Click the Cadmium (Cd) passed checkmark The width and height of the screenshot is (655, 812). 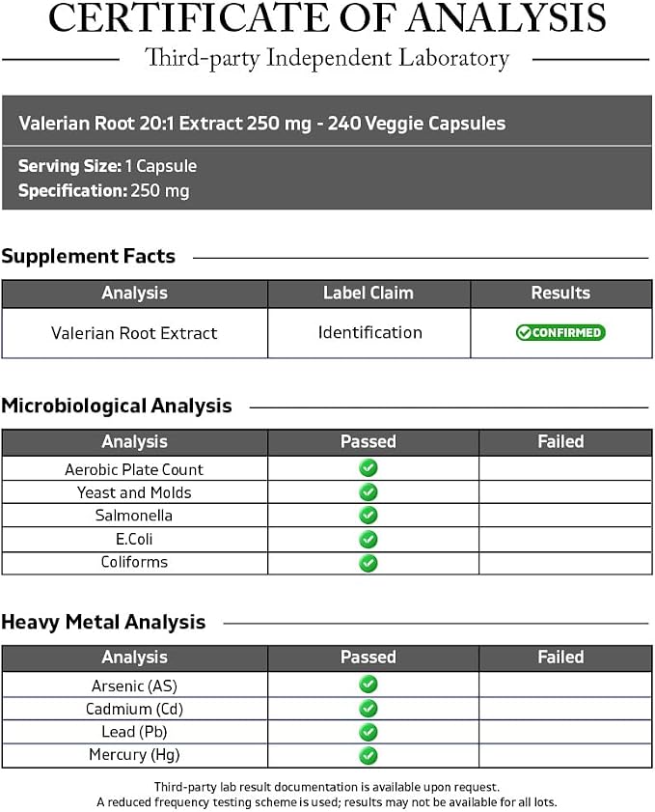pyautogui.click(x=368, y=709)
